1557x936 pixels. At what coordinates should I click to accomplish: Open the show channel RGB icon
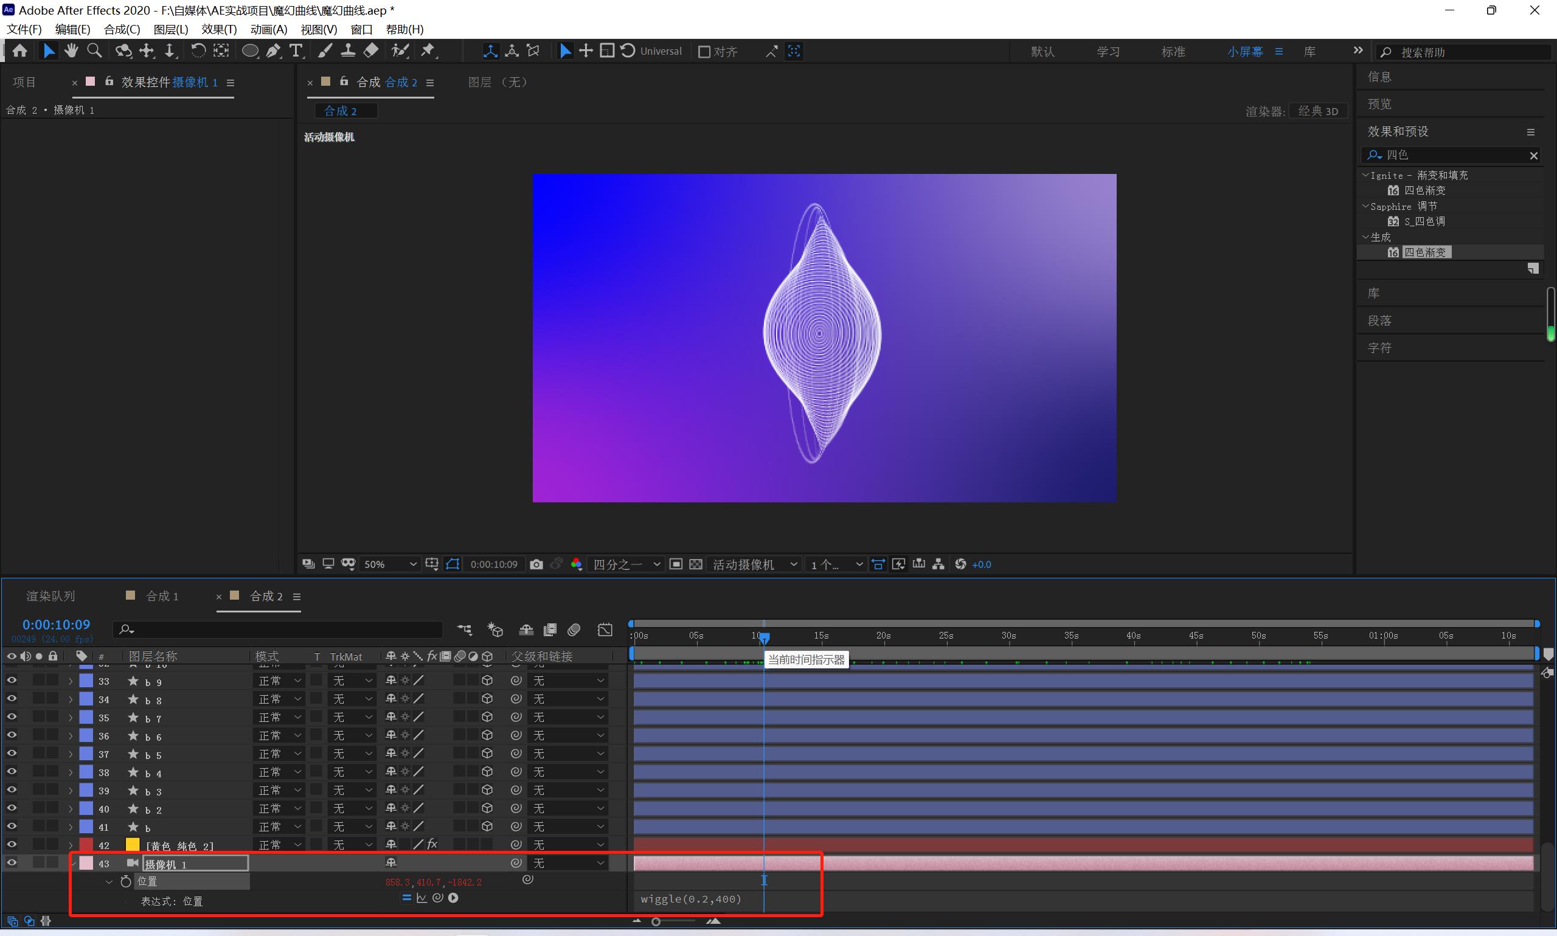coord(577,564)
